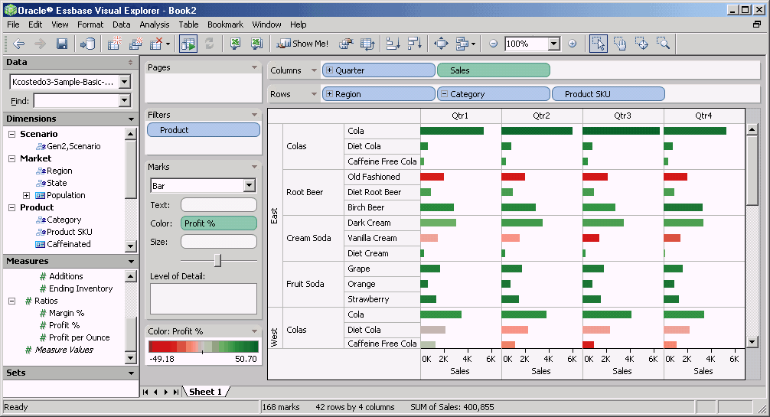Collapse the Product dimension node

11,208
